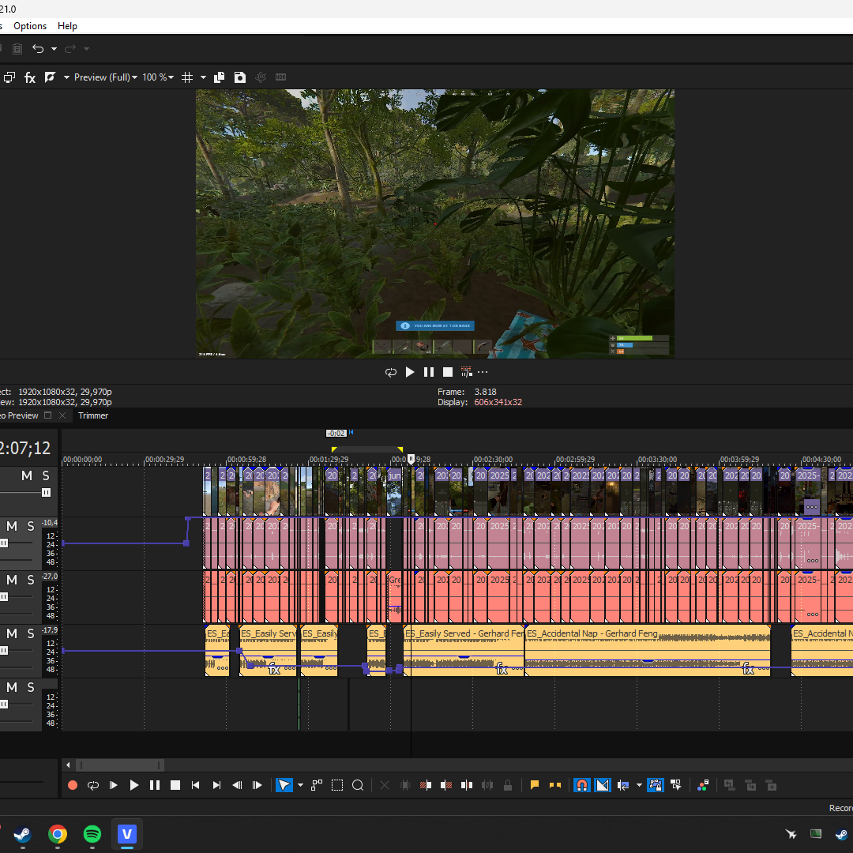Screen dimensions: 853x853
Task: Activate the selection edit tool (dashed box)
Action: [x=337, y=785]
